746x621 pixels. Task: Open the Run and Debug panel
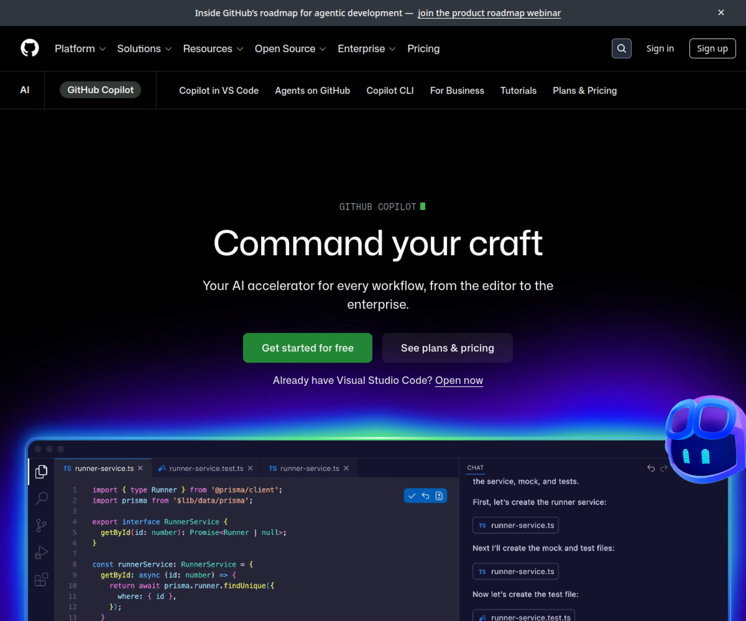coord(41,553)
